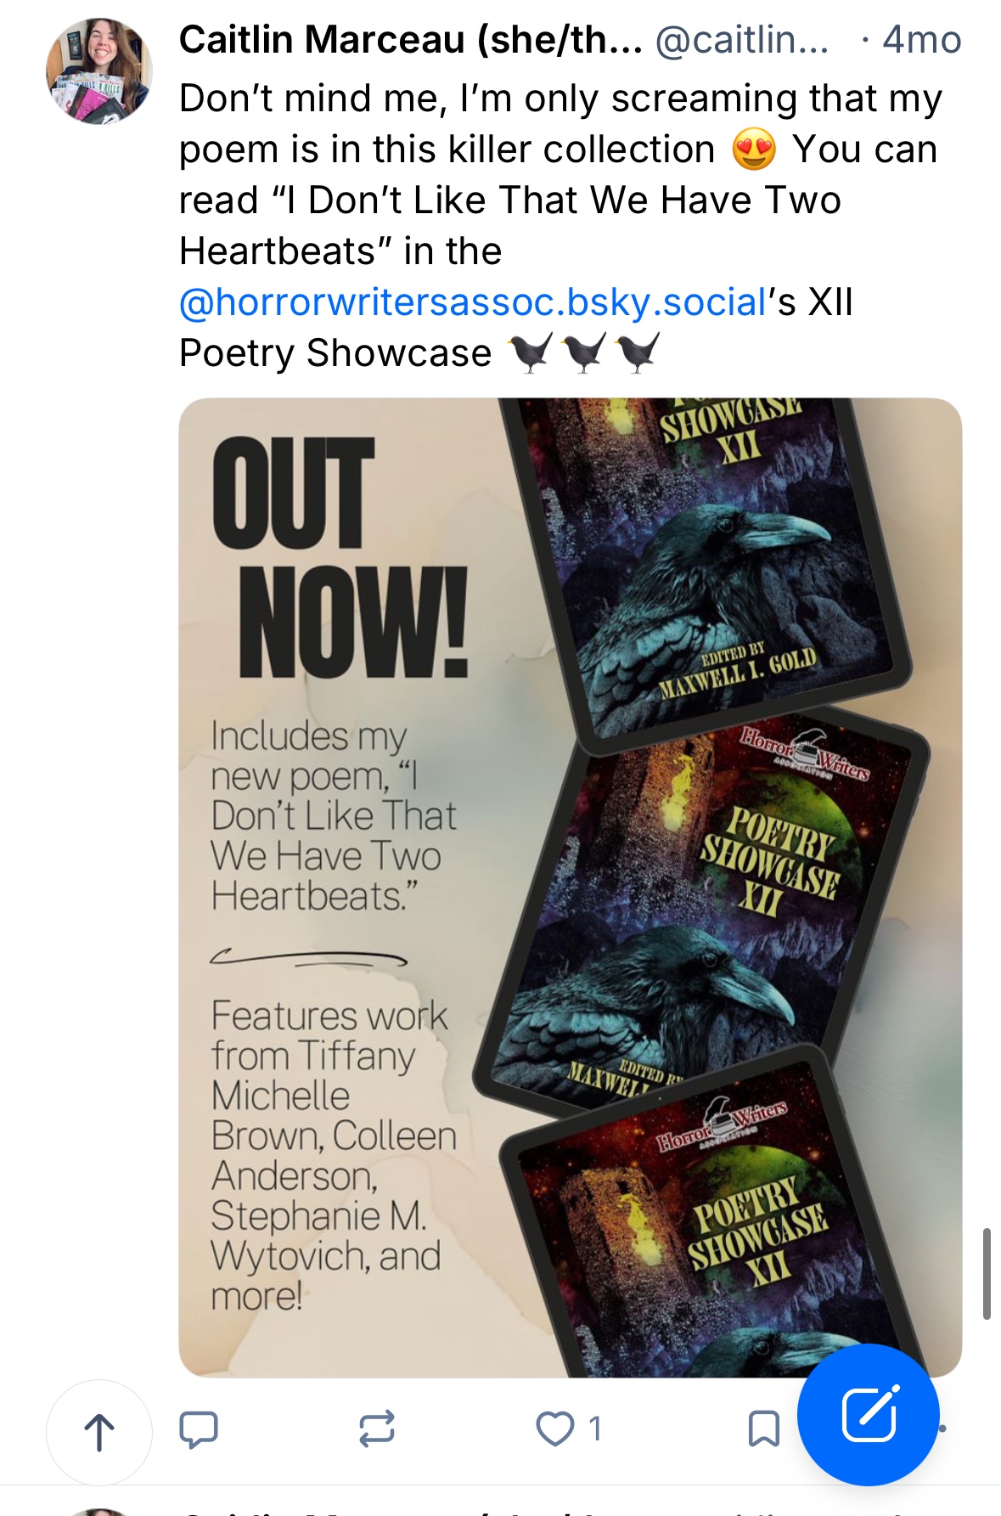Image resolution: width=1001 pixels, height=1516 pixels.
Task: Tap the post text about the killer collection
Action: click(560, 225)
